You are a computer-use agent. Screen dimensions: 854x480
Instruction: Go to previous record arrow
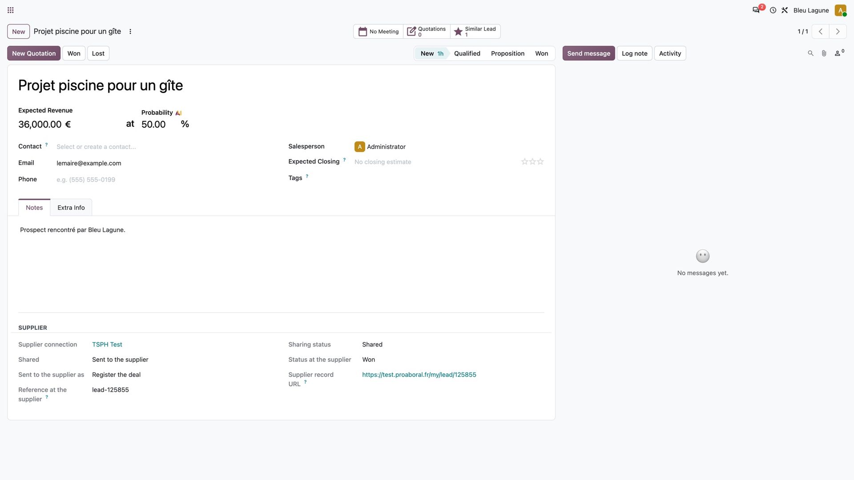(x=821, y=32)
